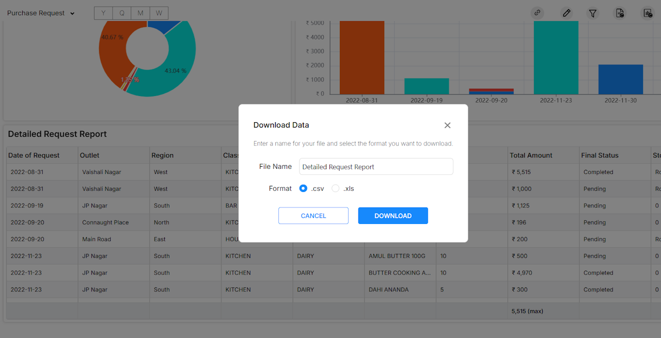Click the link icon in top toolbar
Image resolution: width=661 pixels, height=338 pixels.
tap(537, 13)
